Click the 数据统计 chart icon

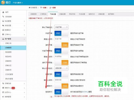(3, 30)
